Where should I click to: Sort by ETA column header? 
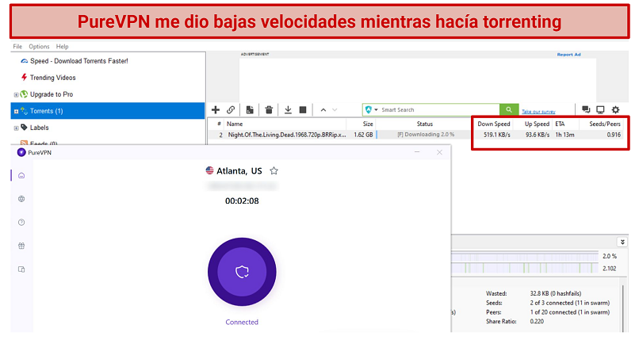point(560,124)
